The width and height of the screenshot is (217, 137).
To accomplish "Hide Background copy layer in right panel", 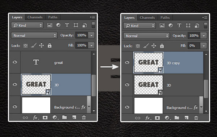I will 127,107.
